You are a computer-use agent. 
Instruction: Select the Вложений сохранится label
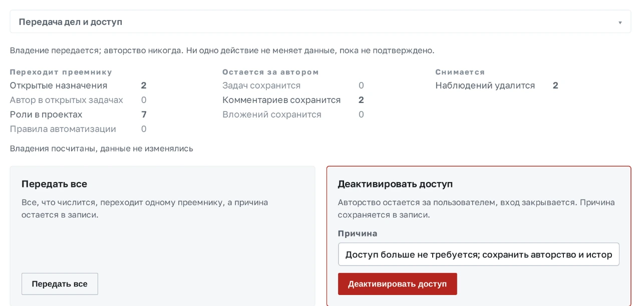(272, 114)
